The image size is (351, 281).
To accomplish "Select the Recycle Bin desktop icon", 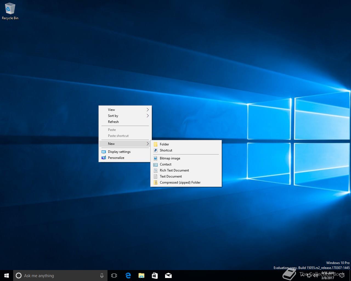I will pyautogui.click(x=10, y=12).
